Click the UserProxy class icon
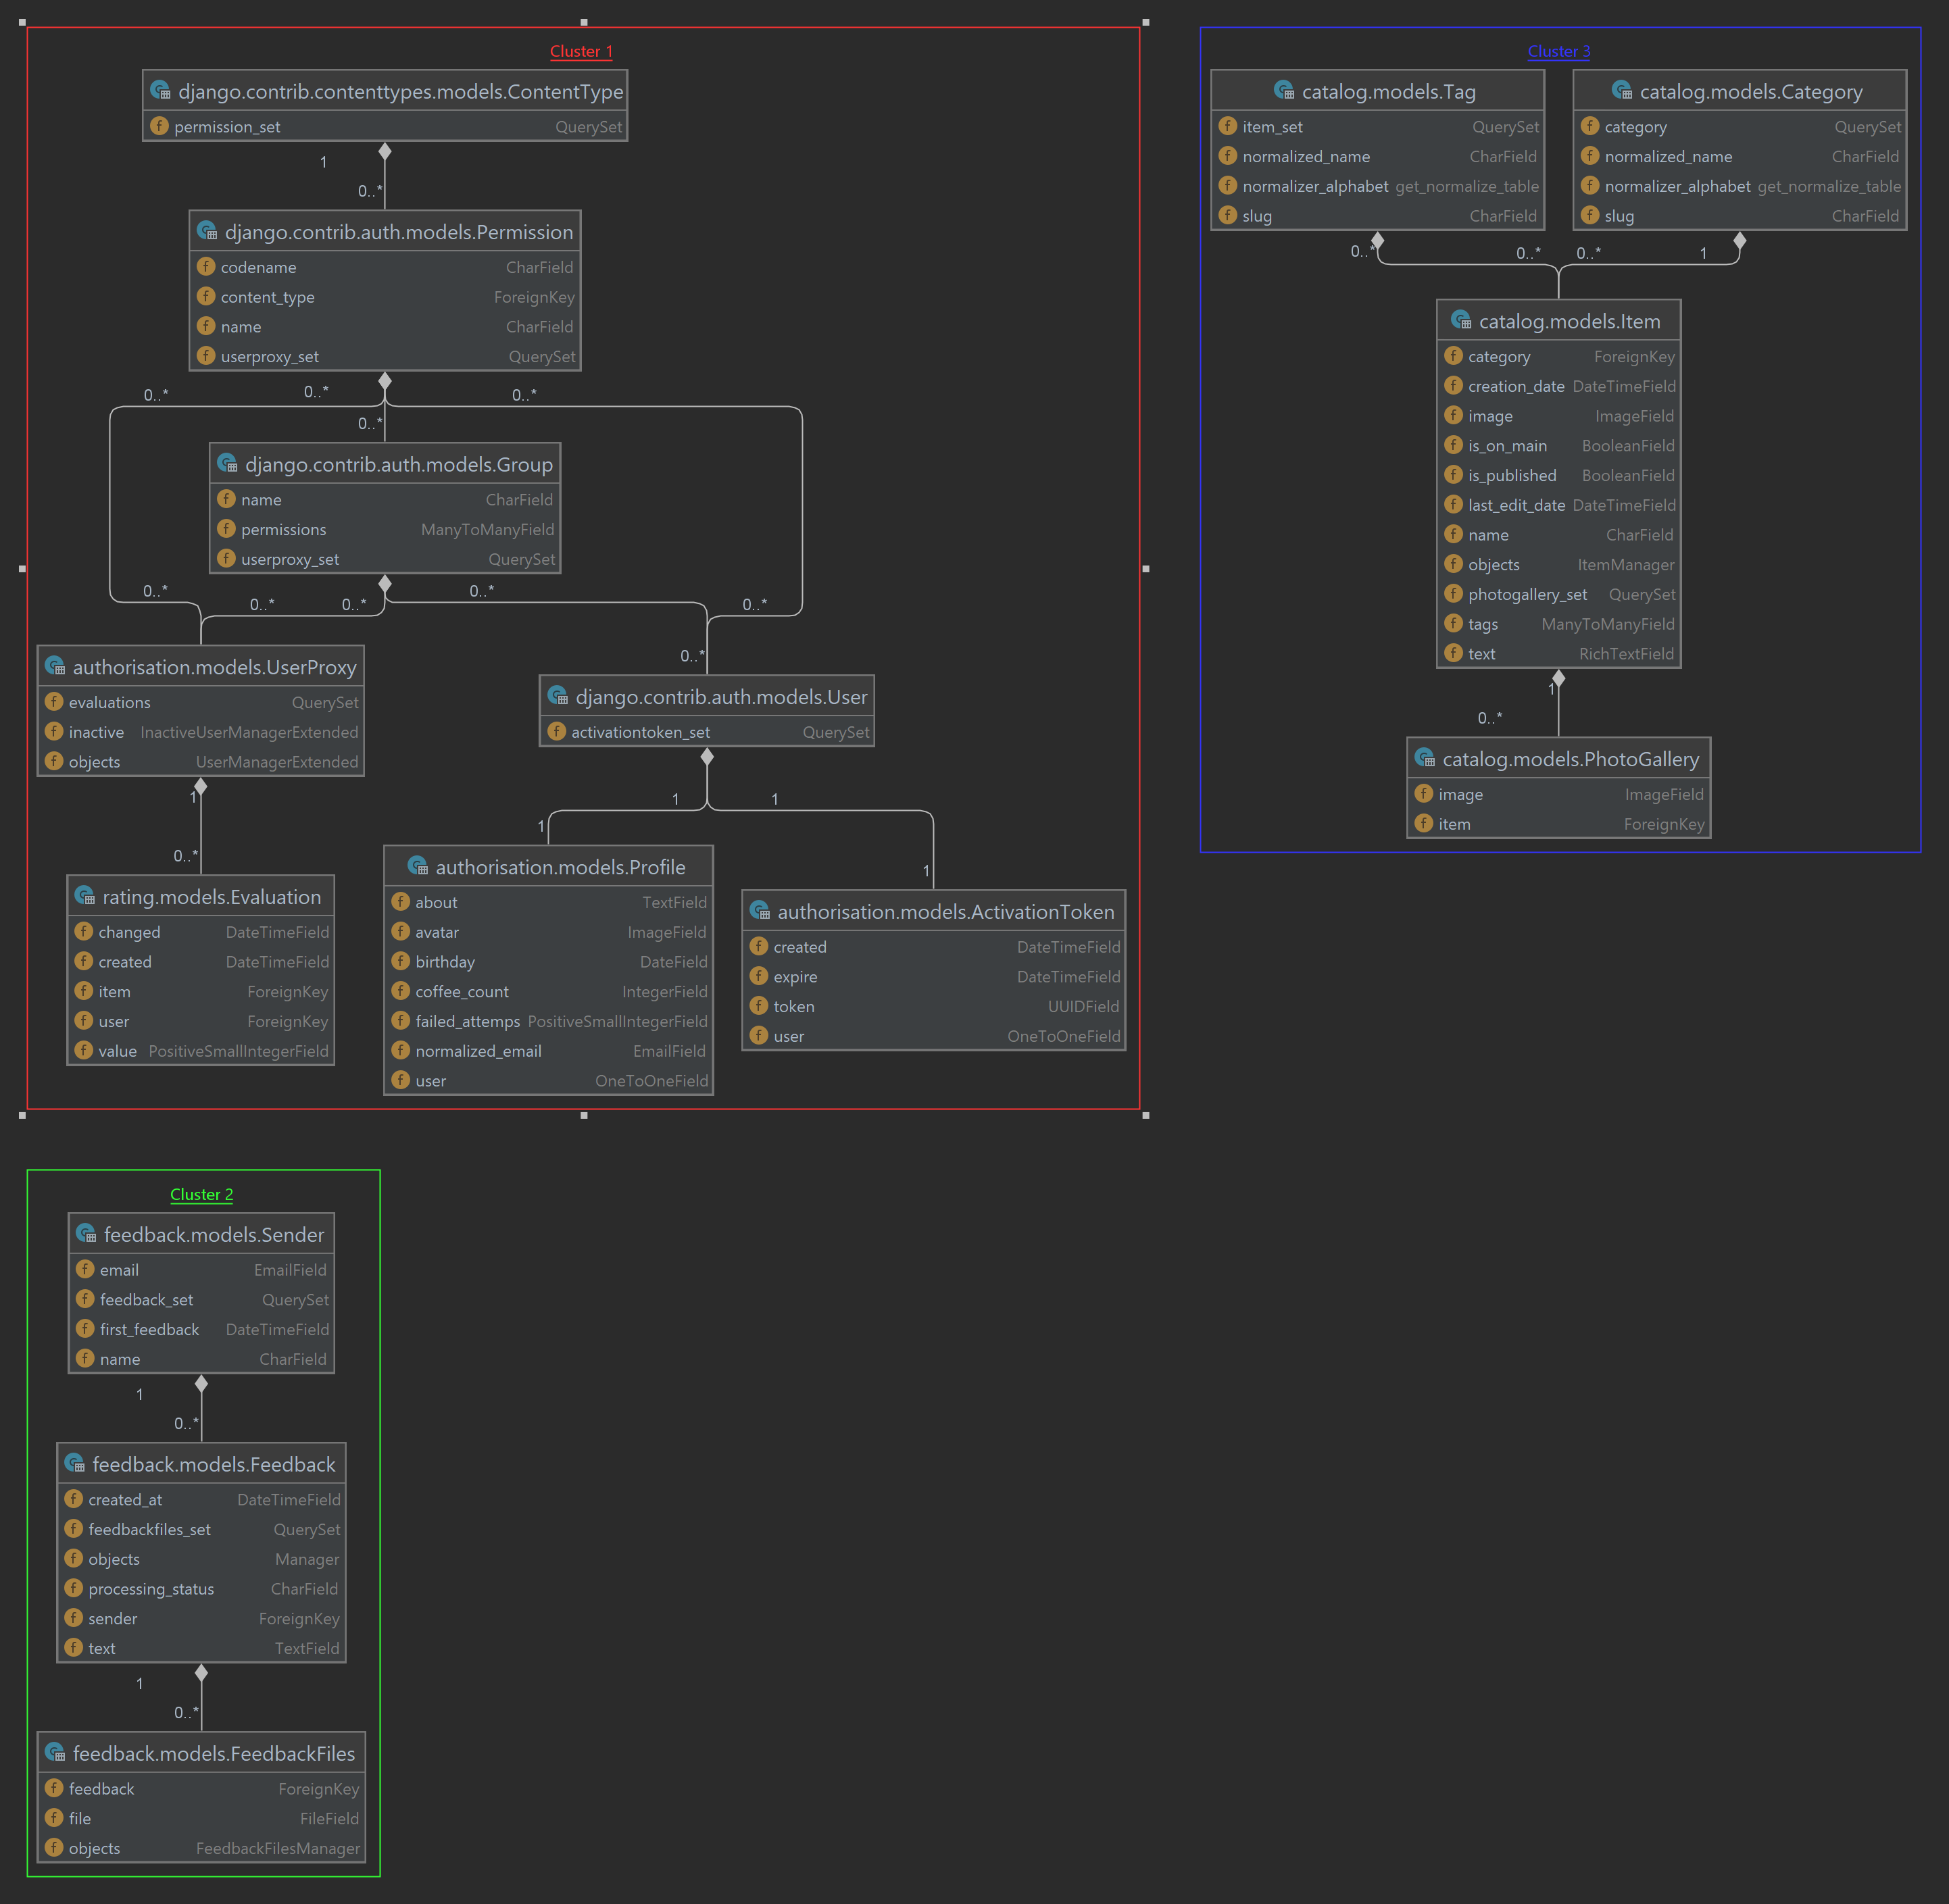1949x1904 pixels. [55, 666]
